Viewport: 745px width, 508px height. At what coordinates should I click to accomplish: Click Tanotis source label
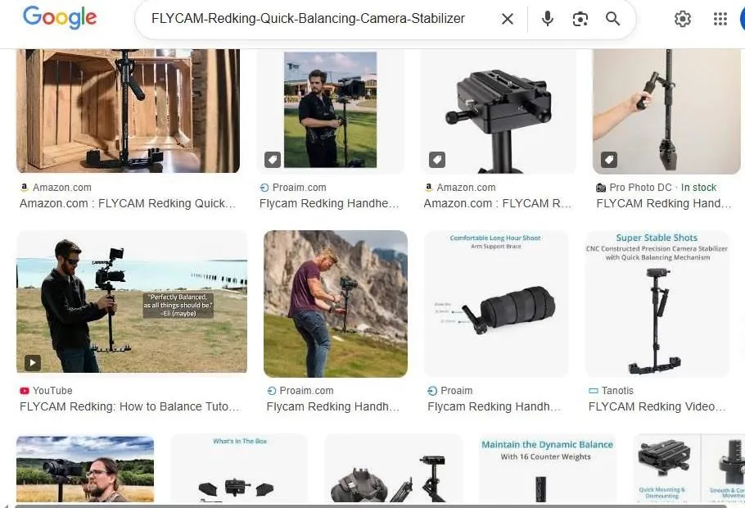coord(617,391)
